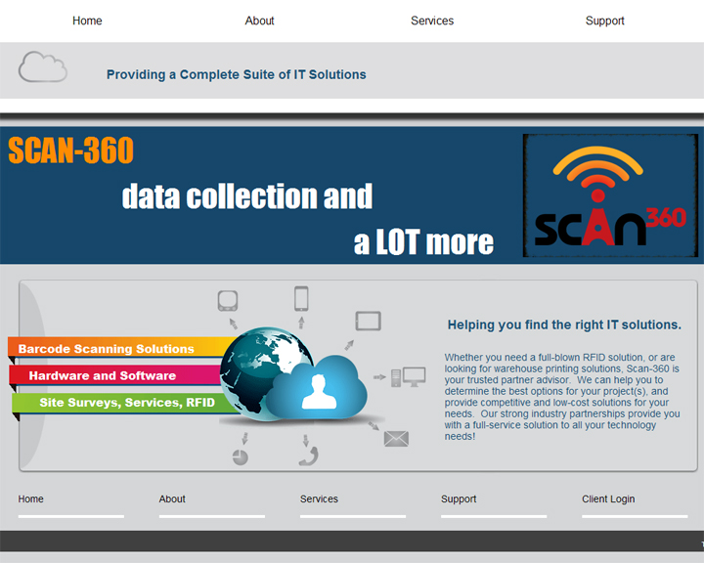
Task: Click the smartphone icon above the globe
Action: click(301, 298)
